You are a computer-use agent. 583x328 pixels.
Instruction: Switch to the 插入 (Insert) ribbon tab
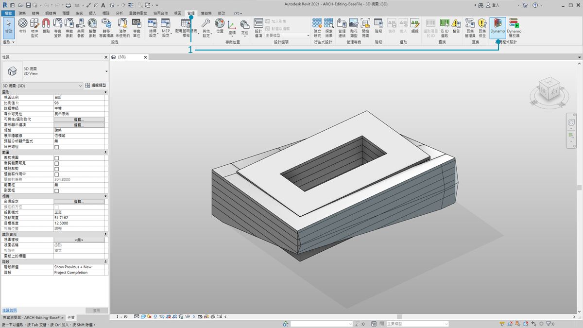coord(93,13)
